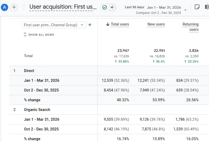Add a comparison with the dashed plus circle
The image size is (209, 142).
pos(14,7)
